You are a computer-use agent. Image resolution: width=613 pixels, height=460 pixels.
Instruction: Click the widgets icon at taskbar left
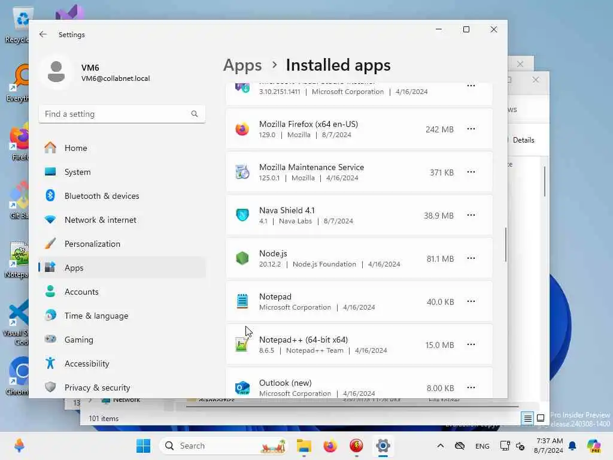pyautogui.click(x=19, y=446)
